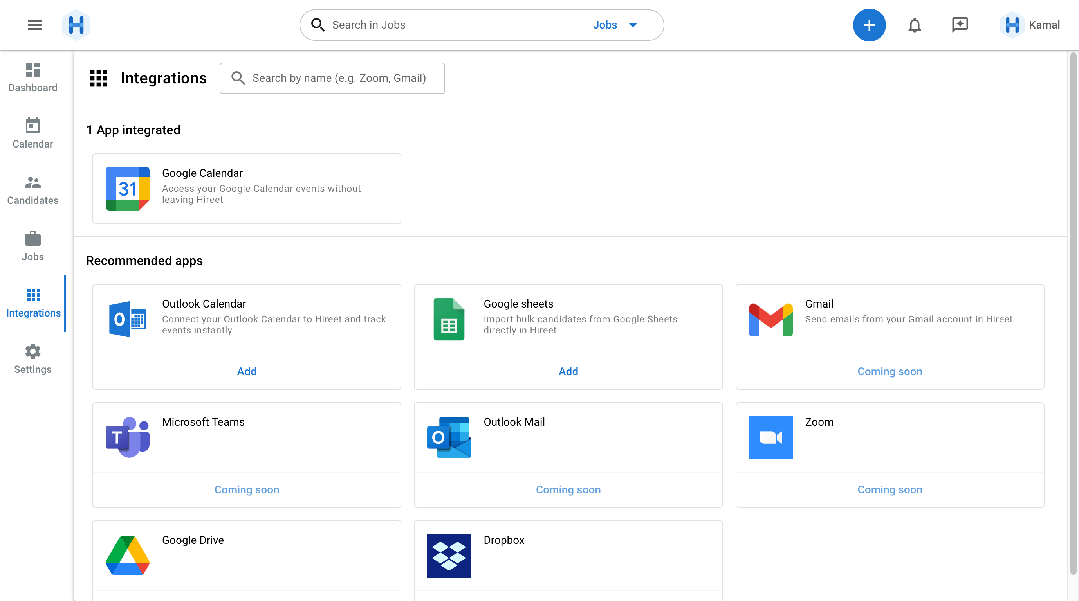This screenshot has height=601, width=1079.
Task: Click the Integrations grid icon beside heading
Action: [99, 78]
